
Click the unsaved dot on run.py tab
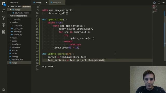click(46, 3)
